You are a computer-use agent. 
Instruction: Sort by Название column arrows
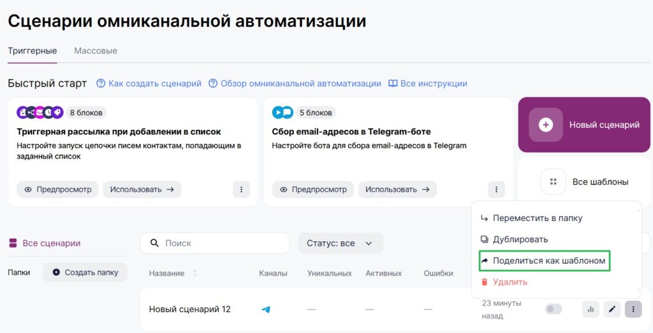click(x=194, y=274)
